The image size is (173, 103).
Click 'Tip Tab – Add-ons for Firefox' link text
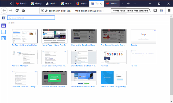point(25,45)
